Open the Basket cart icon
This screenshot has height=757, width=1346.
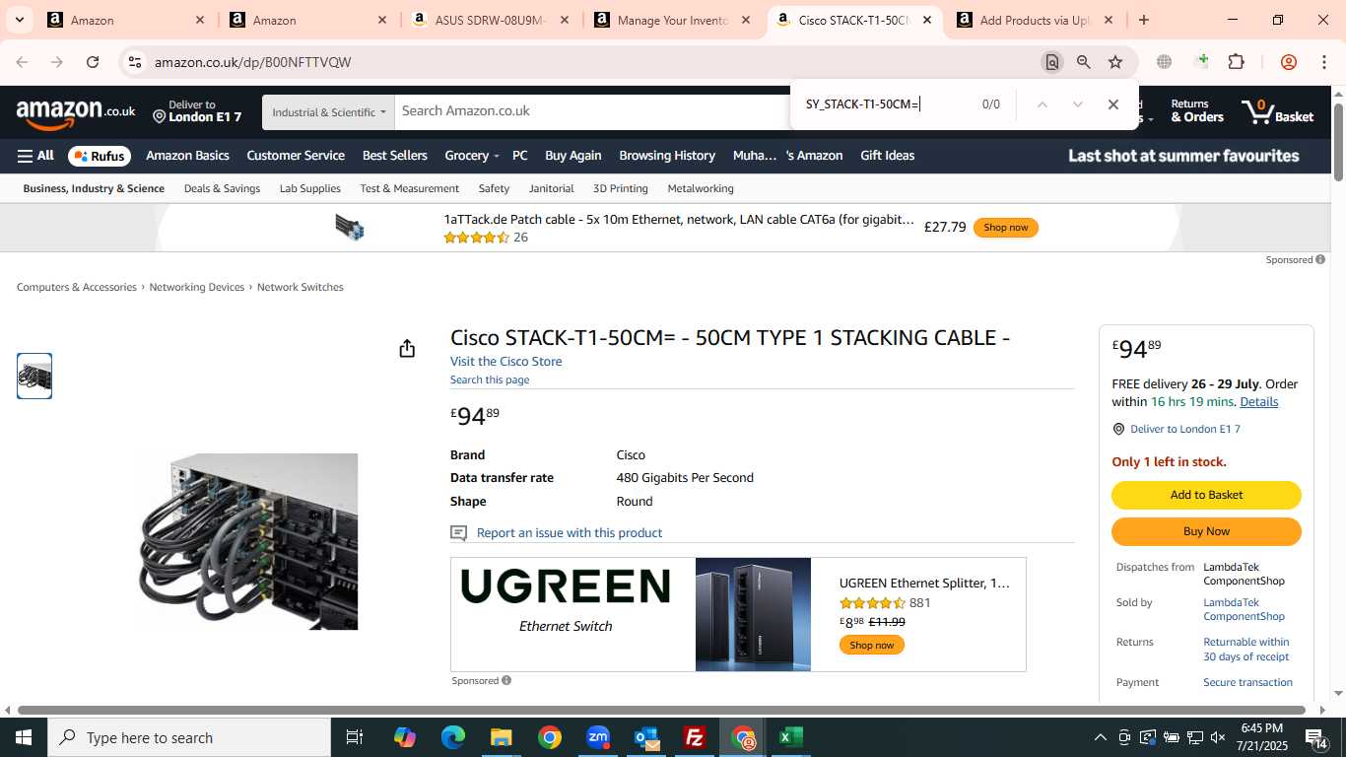click(x=1278, y=111)
